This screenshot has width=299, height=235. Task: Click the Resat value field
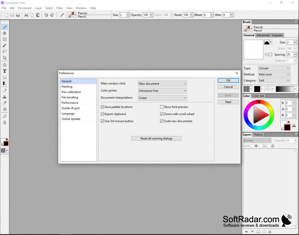[186, 15]
